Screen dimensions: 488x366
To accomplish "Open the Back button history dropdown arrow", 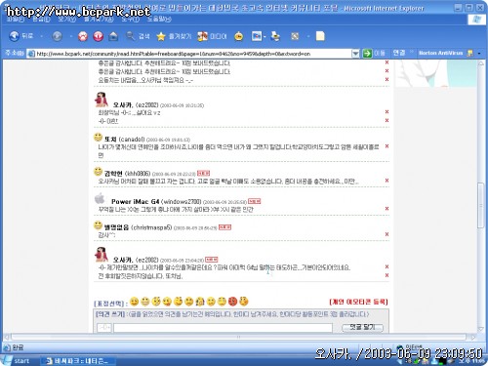I will [41, 36].
